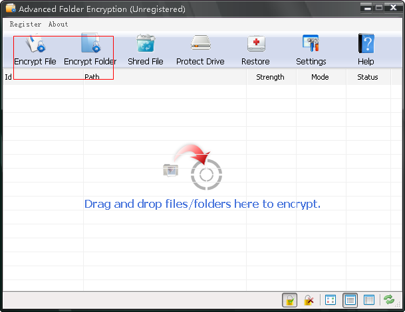Screen dimensions: 405x312
Task: Open Settings from the toolbar
Action: (x=311, y=50)
